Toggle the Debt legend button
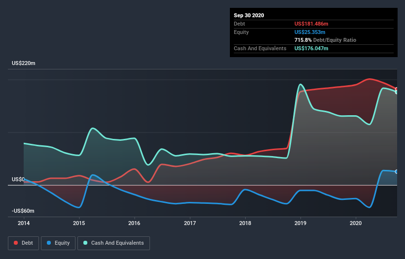This screenshot has width=405, height=259. coord(23,243)
